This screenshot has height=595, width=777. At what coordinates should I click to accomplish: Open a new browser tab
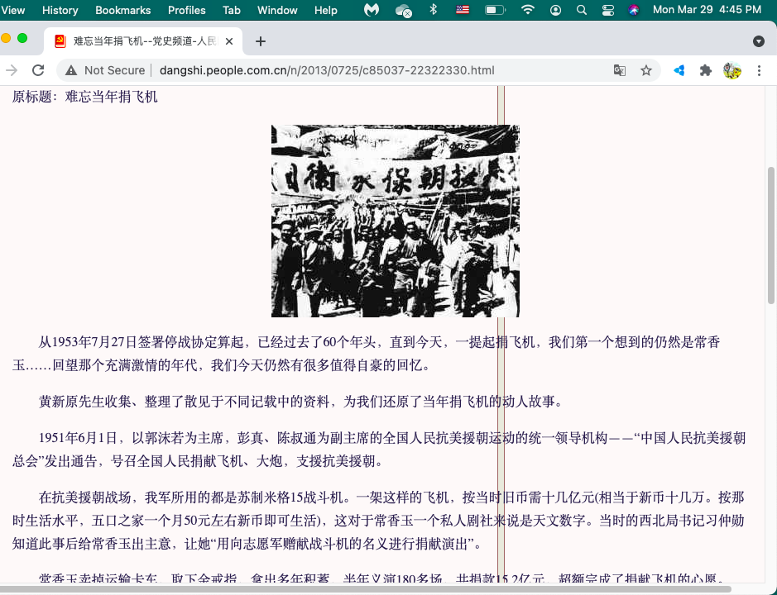(x=261, y=41)
